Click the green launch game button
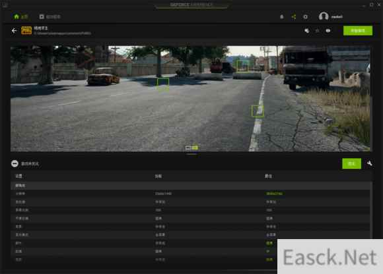 click(358, 31)
